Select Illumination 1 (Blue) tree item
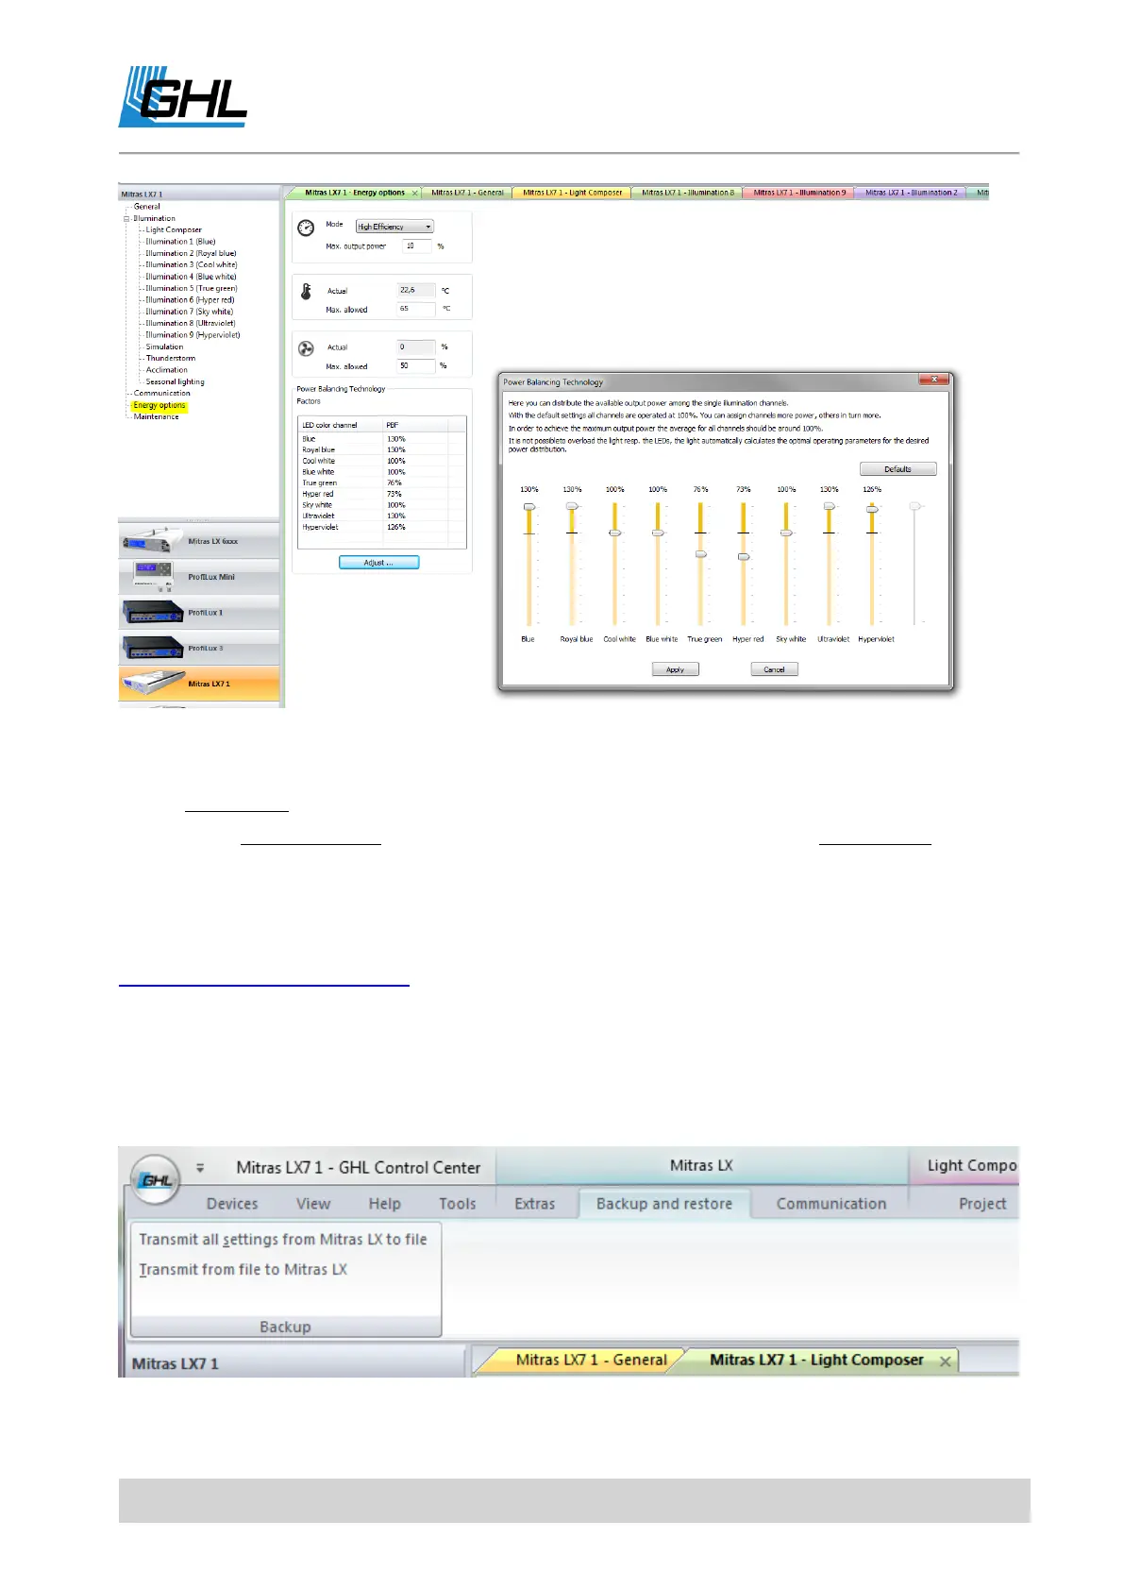 (180, 242)
